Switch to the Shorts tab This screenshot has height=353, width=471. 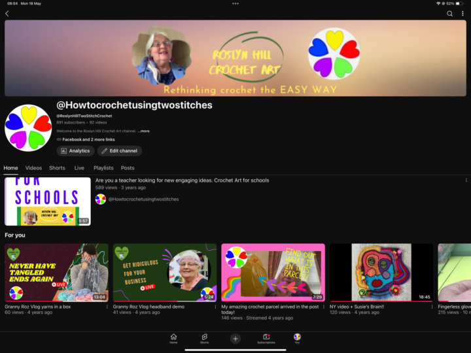[57, 168]
